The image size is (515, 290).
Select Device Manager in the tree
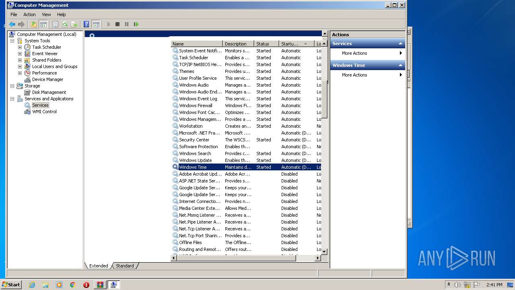47,79
